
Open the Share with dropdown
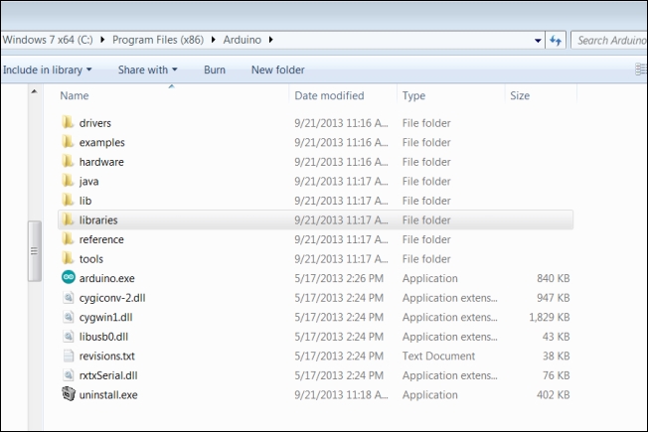pyautogui.click(x=147, y=70)
